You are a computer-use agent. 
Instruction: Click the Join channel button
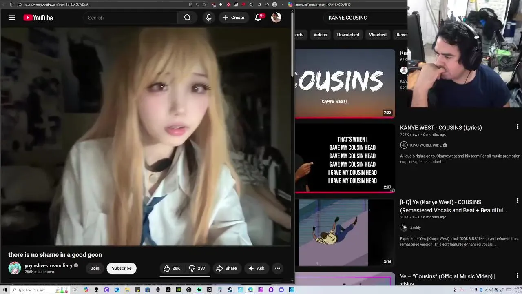(x=95, y=268)
